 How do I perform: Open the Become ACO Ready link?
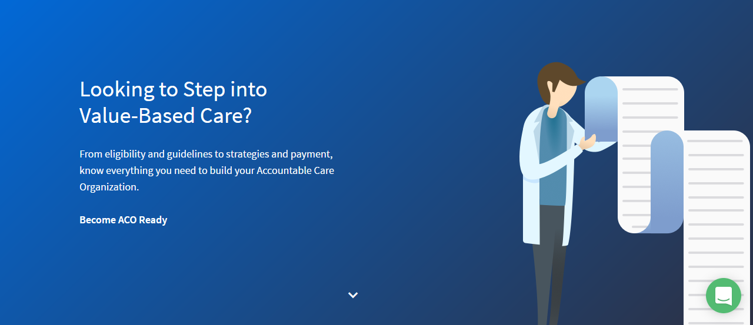click(124, 220)
